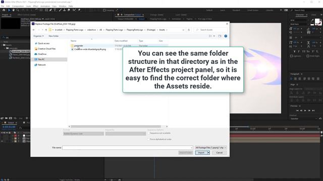
Task: Click the Cancel button
Action: (220, 153)
